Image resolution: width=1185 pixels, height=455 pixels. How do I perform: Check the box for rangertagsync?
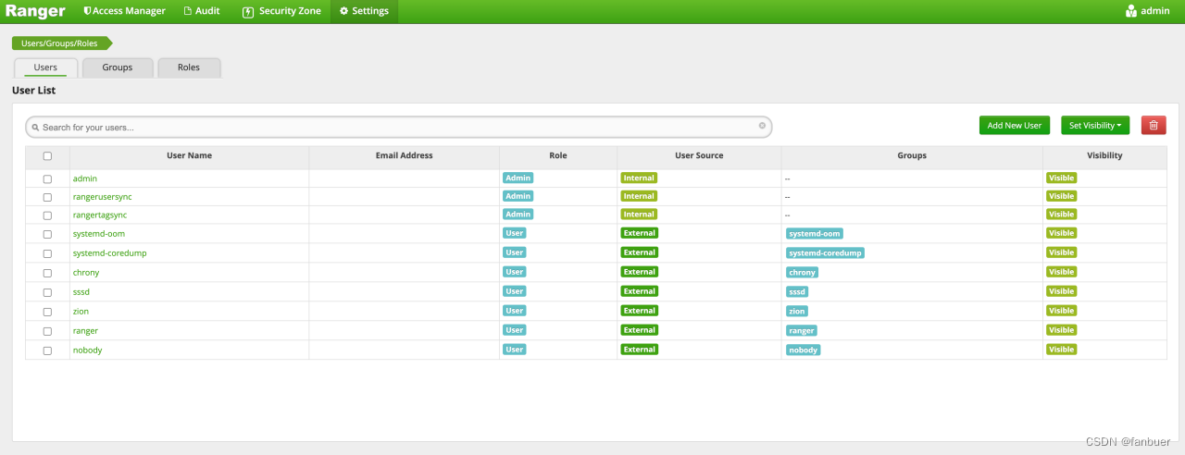coord(47,215)
